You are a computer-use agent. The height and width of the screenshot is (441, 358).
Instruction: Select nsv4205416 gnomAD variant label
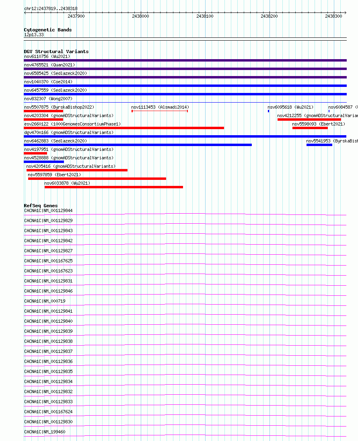(x=71, y=166)
